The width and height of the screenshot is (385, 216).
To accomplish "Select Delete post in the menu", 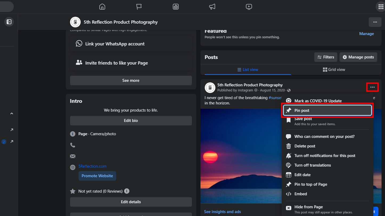I will 305,146.
